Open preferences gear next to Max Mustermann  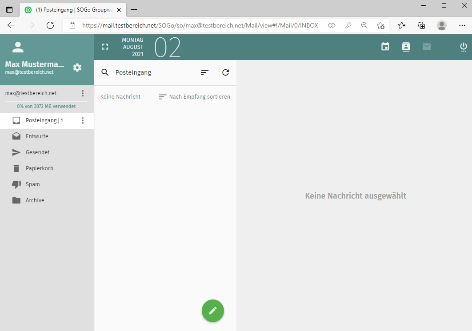pyautogui.click(x=77, y=68)
